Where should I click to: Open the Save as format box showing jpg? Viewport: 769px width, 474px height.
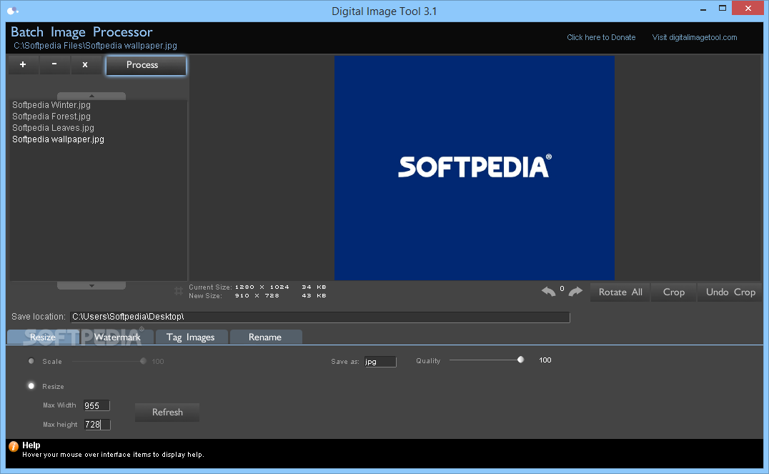[380, 362]
